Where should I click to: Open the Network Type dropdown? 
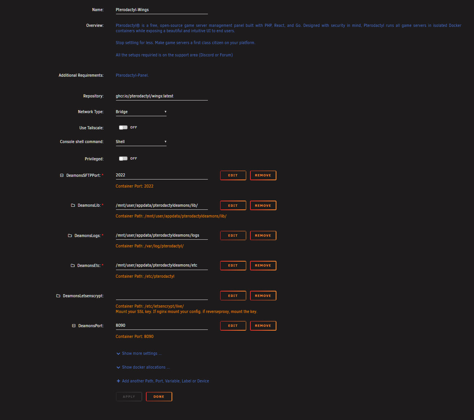pyautogui.click(x=141, y=112)
